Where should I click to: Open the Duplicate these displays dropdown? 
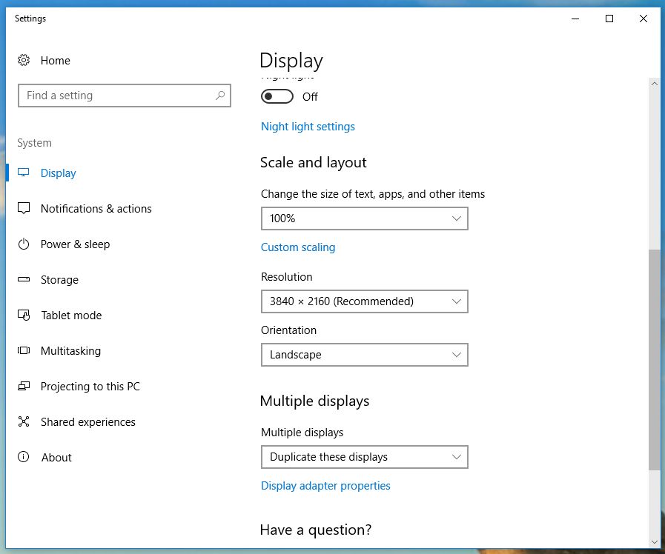pos(364,457)
